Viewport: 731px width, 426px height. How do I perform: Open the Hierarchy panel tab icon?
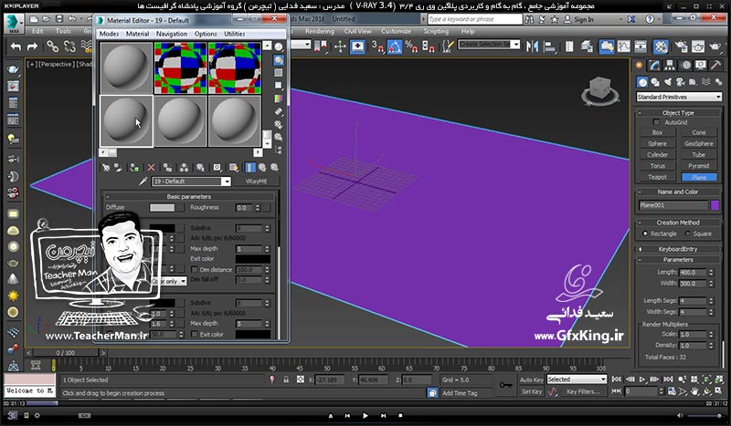click(x=670, y=65)
